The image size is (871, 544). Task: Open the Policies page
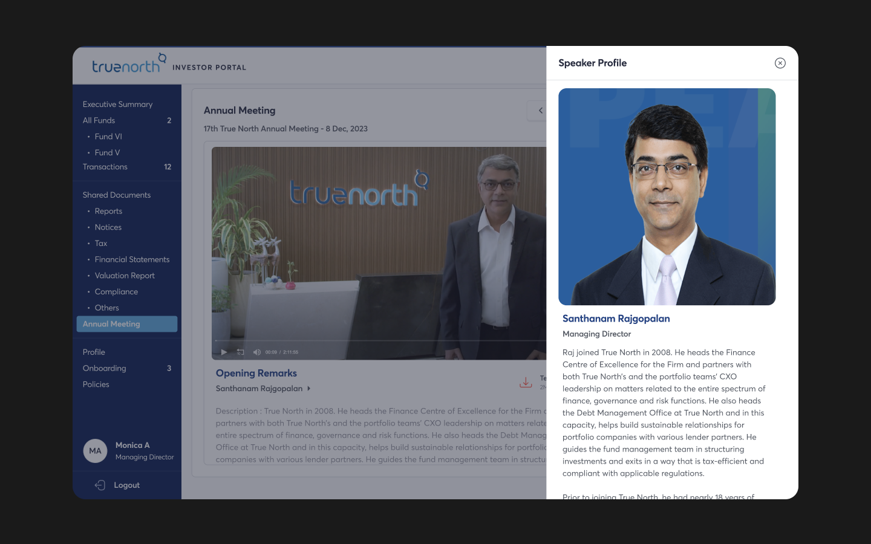click(x=96, y=384)
